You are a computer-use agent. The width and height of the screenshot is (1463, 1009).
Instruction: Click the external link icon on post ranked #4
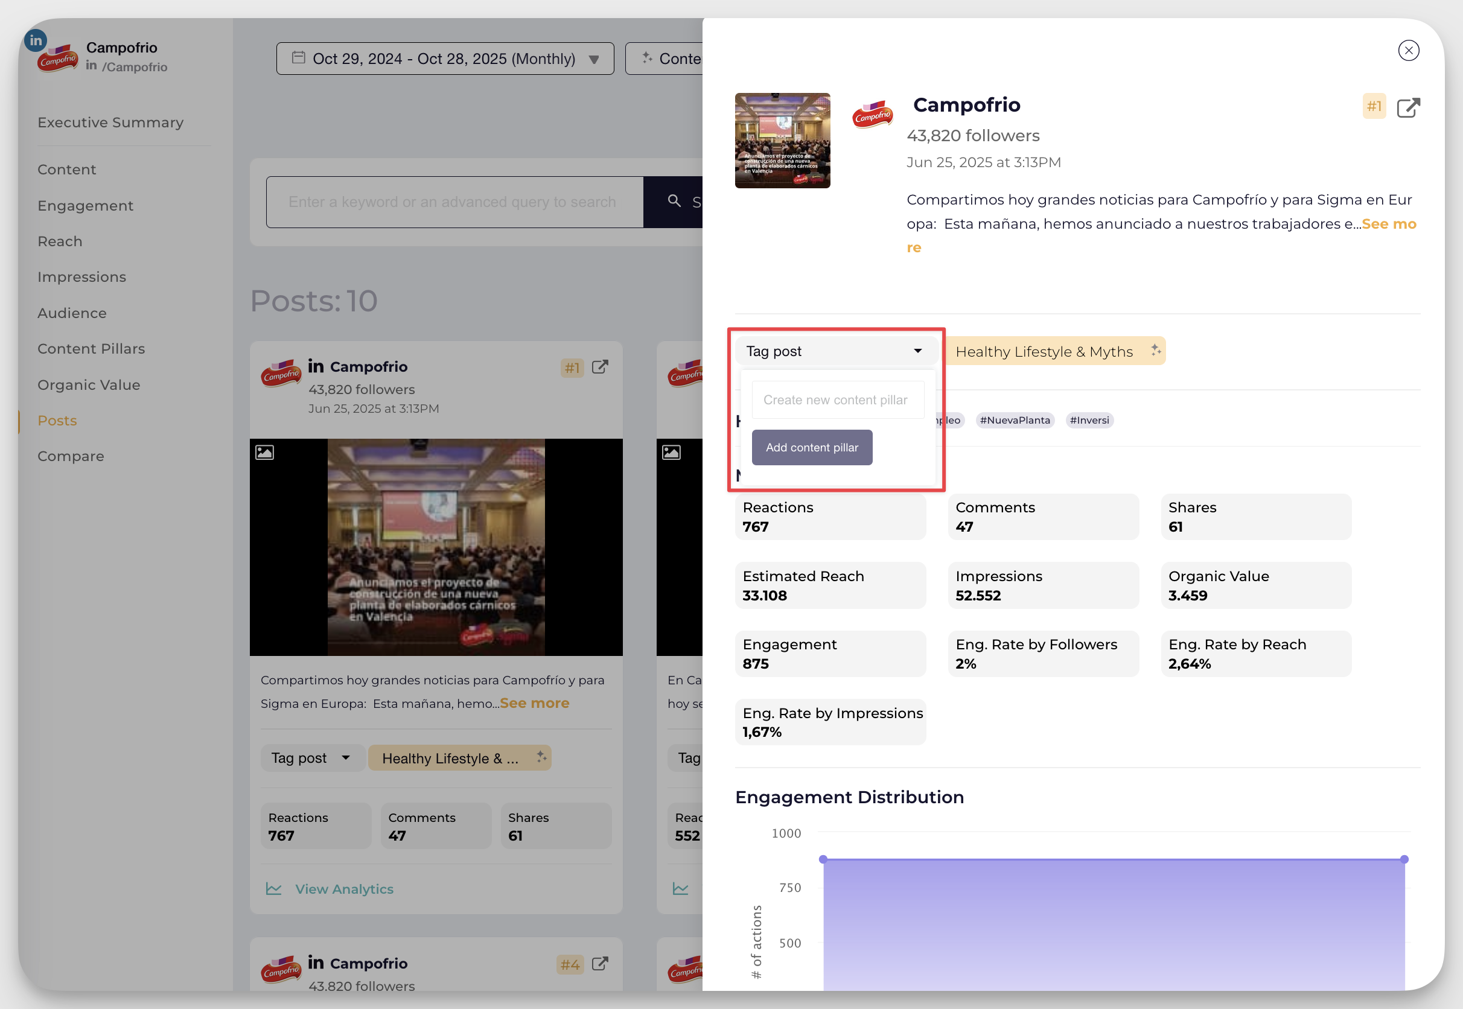599,964
